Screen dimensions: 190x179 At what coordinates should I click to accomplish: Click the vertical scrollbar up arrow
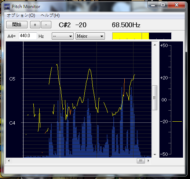tap(155, 45)
